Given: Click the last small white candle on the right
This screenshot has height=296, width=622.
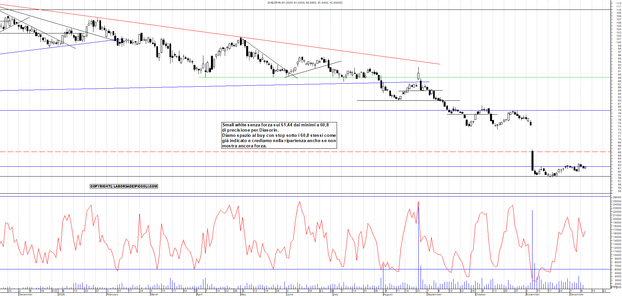Looking at the screenshot, I should click(585, 167).
